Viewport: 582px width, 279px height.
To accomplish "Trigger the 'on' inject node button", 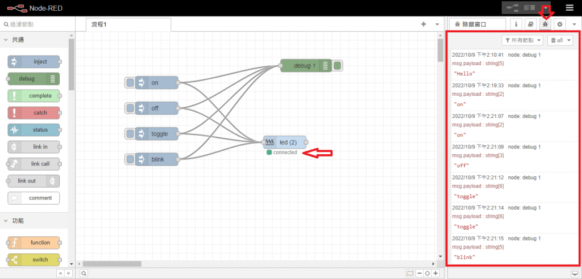I will [x=130, y=83].
